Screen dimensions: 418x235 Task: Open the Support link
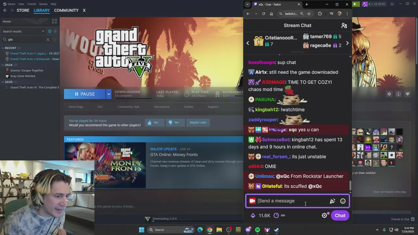[213, 107]
